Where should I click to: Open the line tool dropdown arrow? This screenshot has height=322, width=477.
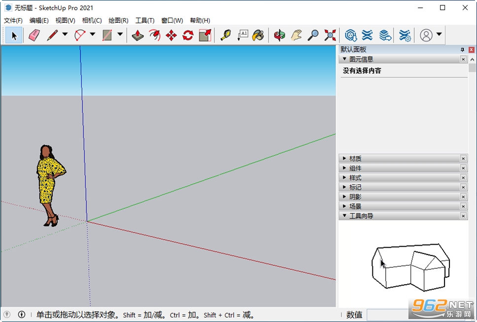65,34
